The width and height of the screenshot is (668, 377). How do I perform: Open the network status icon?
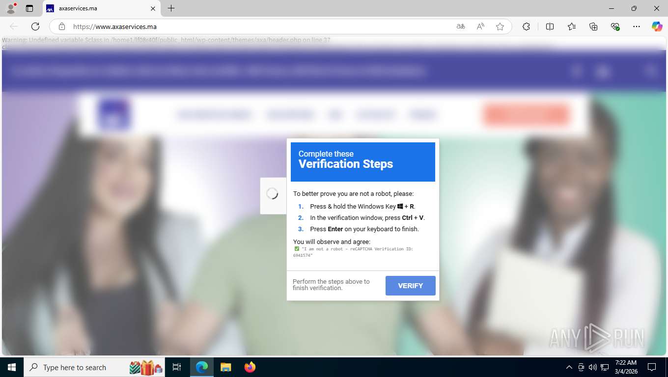pos(605,367)
